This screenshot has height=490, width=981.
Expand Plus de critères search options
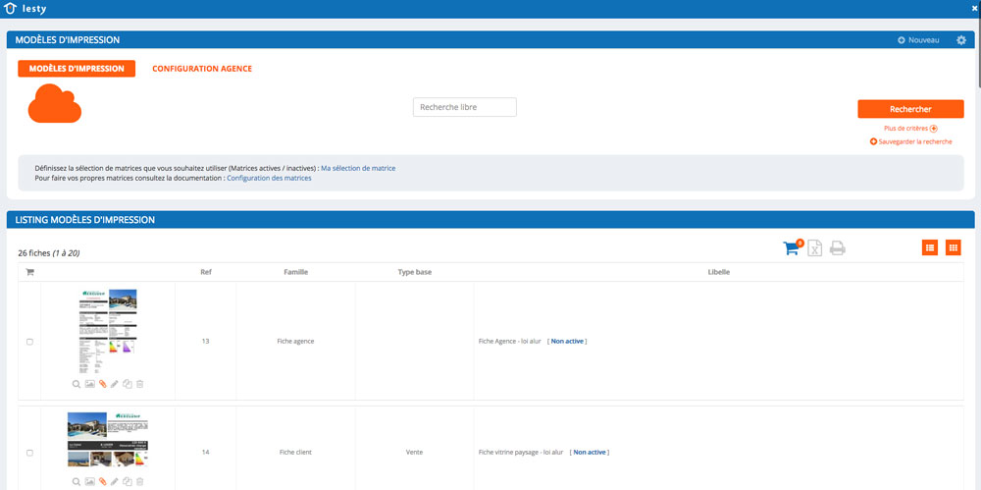pyautogui.click(x=910, y=128)
